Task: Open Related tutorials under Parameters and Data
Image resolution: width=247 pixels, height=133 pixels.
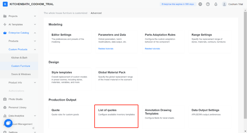Action: pos(106,49)
